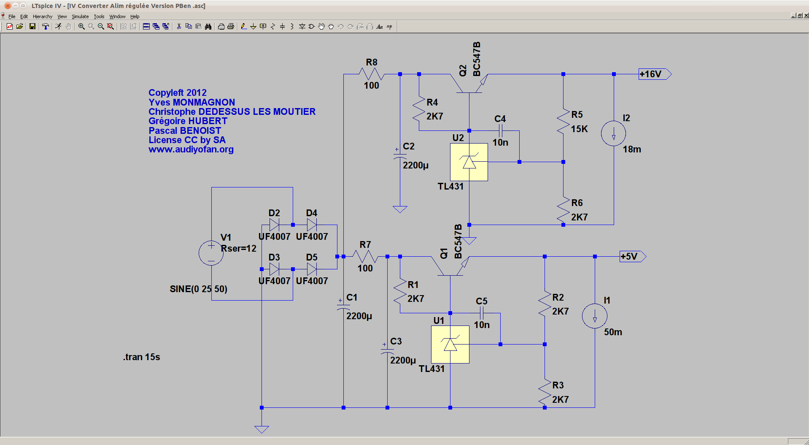
Task: Select the SPICE directive '.op' tool
Action: click(x=389, y=26)
